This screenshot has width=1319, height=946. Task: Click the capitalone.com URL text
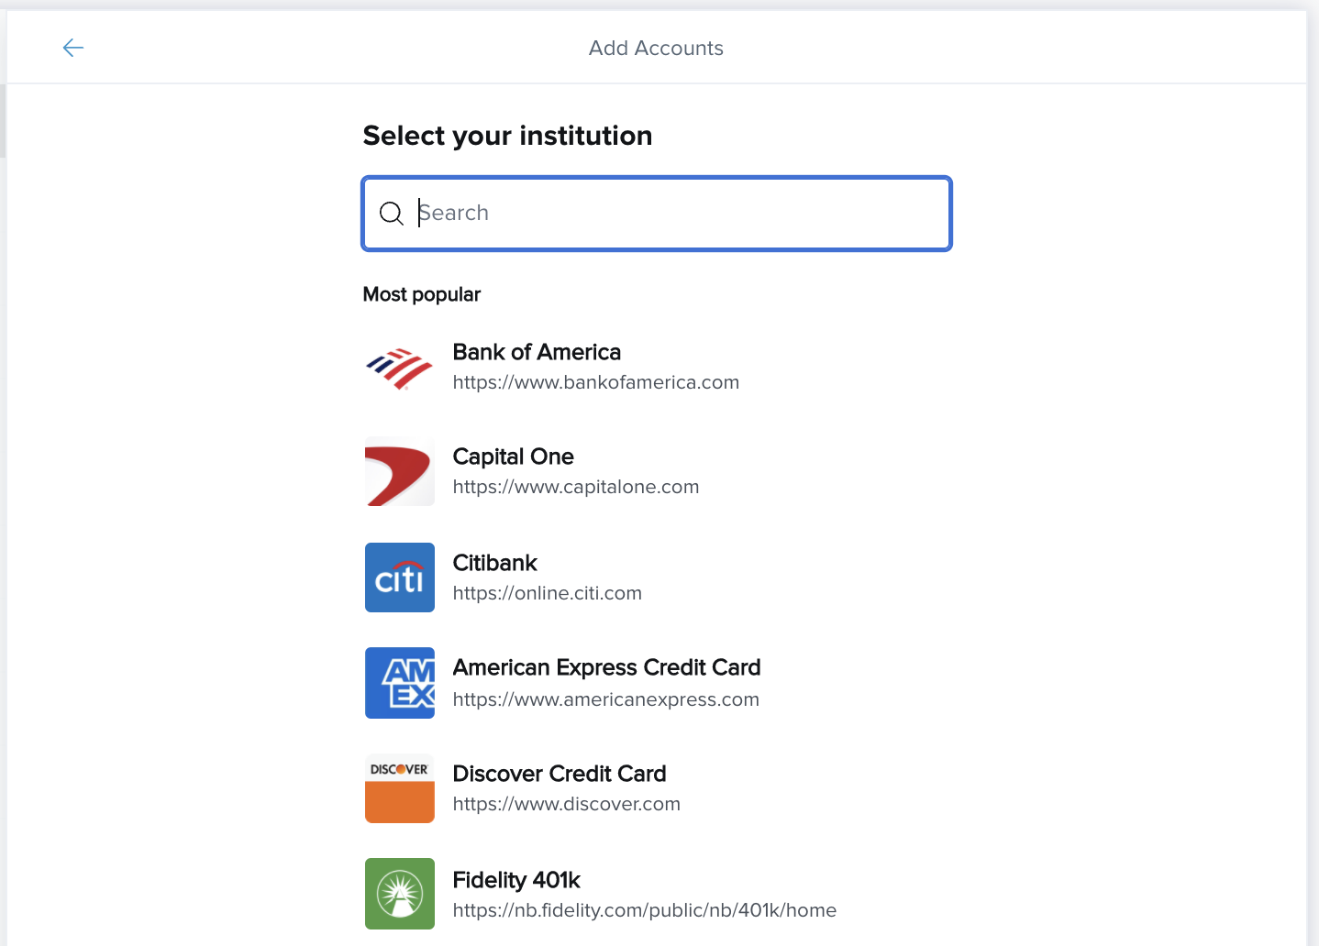point(575,487)
